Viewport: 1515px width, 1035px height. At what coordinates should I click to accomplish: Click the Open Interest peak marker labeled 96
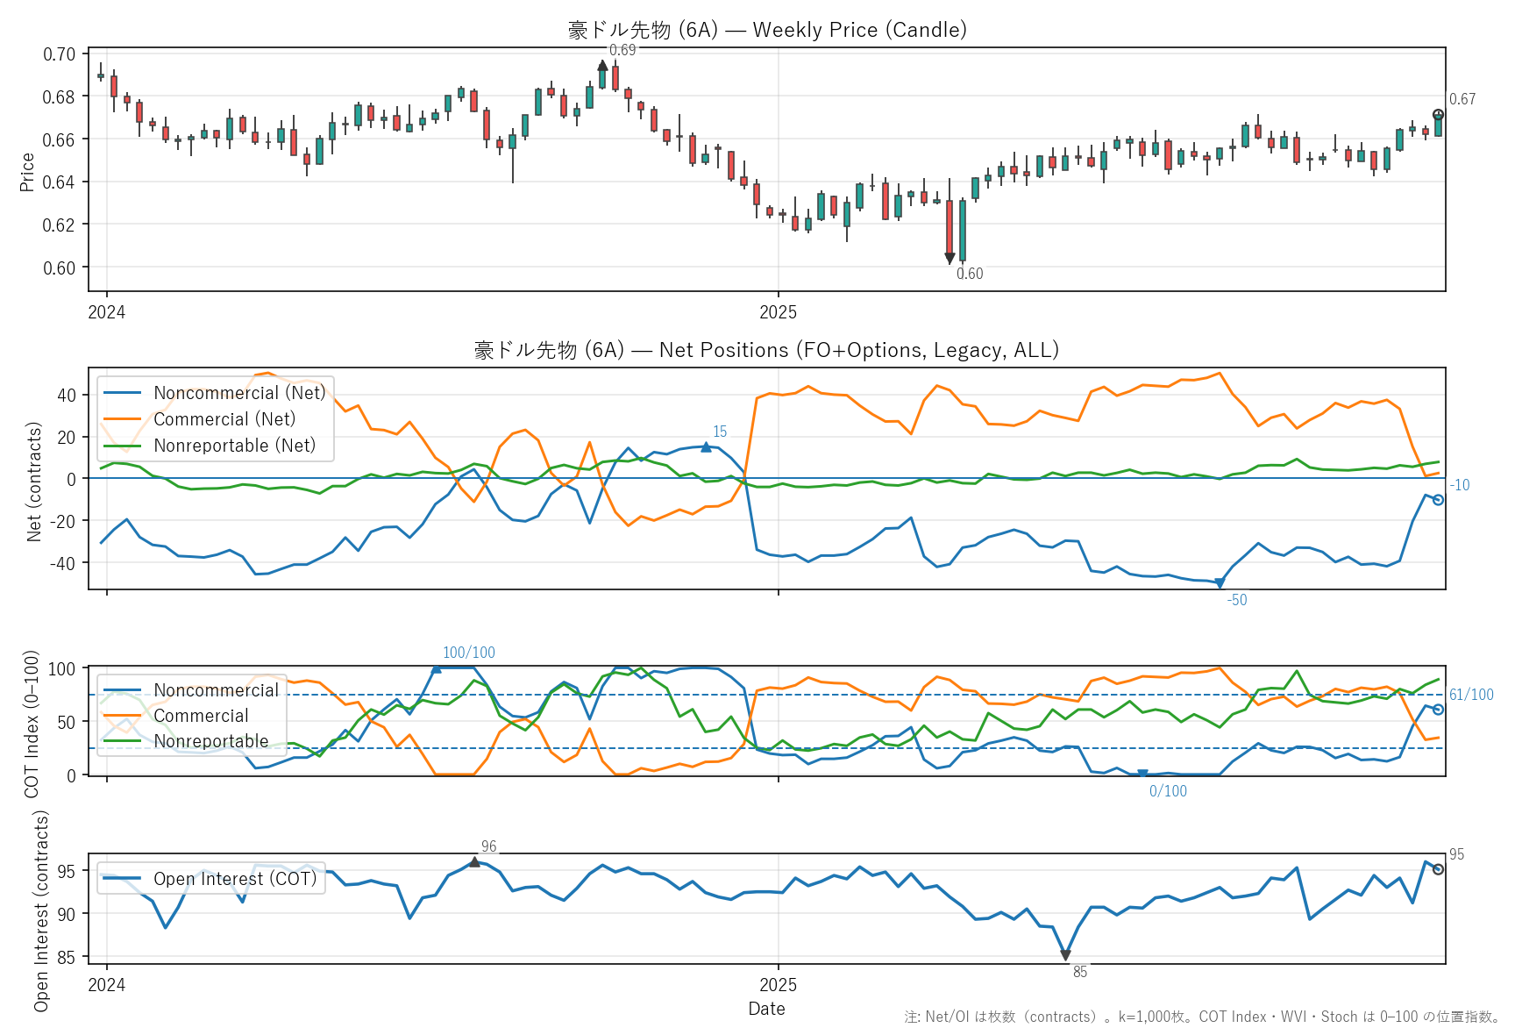(x=474, y=862)
